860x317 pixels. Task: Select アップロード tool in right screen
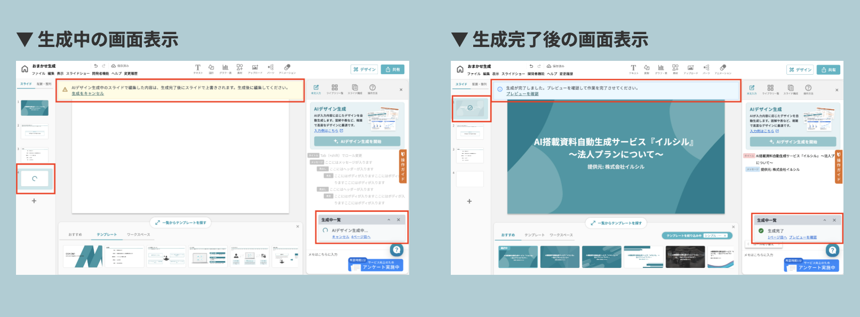click(690, 70)
